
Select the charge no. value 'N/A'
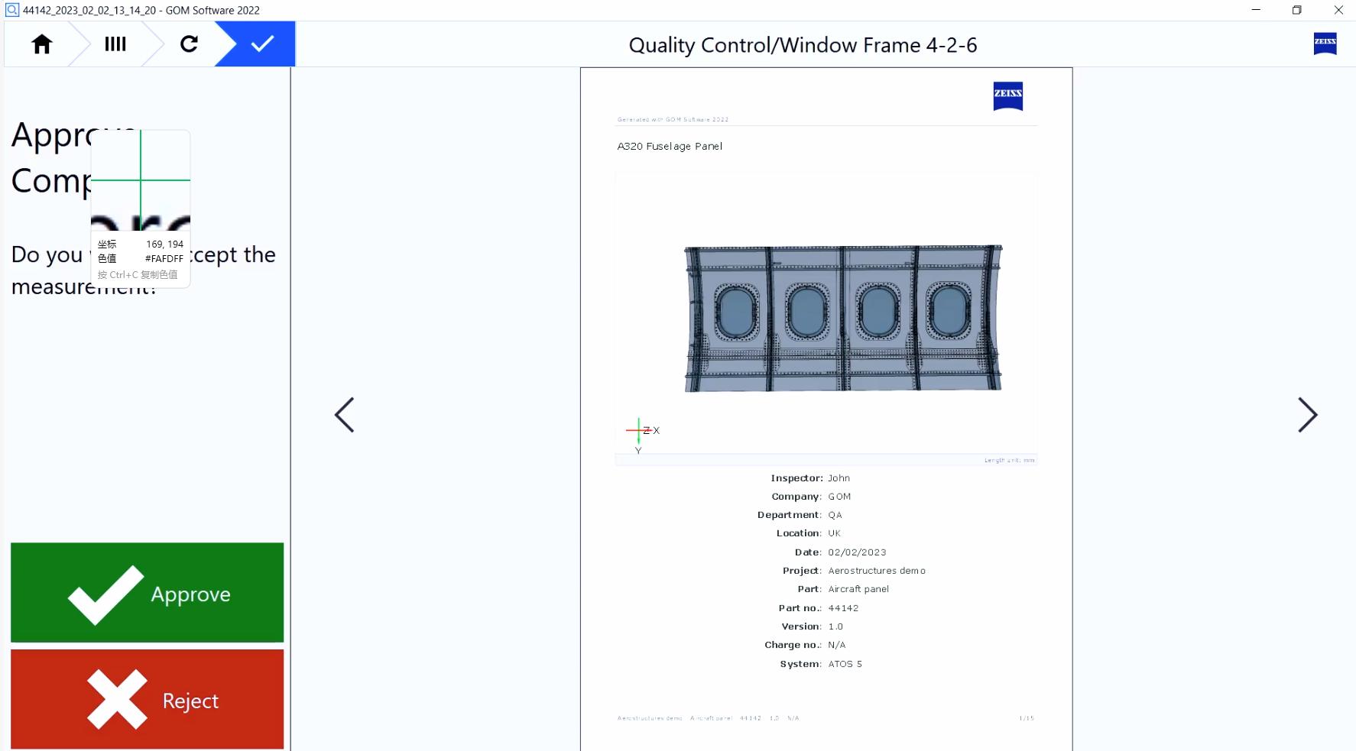click(836, 645)
